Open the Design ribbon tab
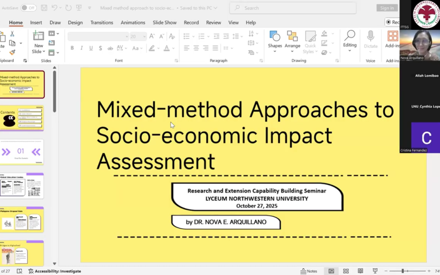This screenshot has height=275, width=440. pyautogui.click(x=75, y=22)
